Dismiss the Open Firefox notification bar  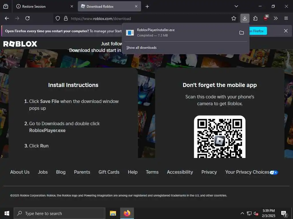click(286, 31)
